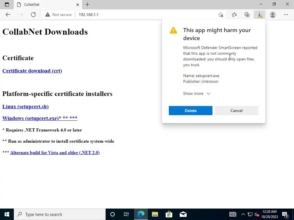Image resolution: width=294 pixels, height=220 pixels.
Task: Refresh the current page
Action: pyautogui.click(x=33, y=15)
